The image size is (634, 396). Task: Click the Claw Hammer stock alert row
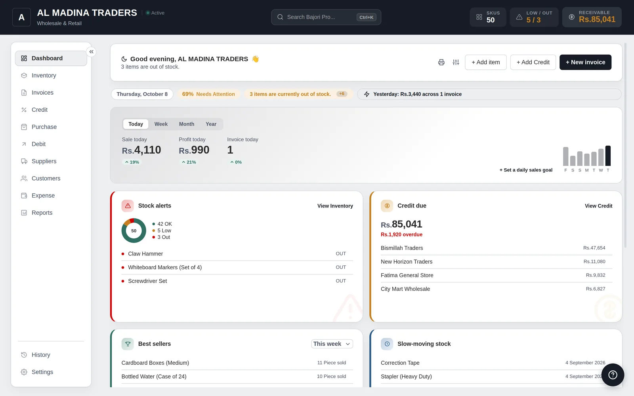(237, 254)
